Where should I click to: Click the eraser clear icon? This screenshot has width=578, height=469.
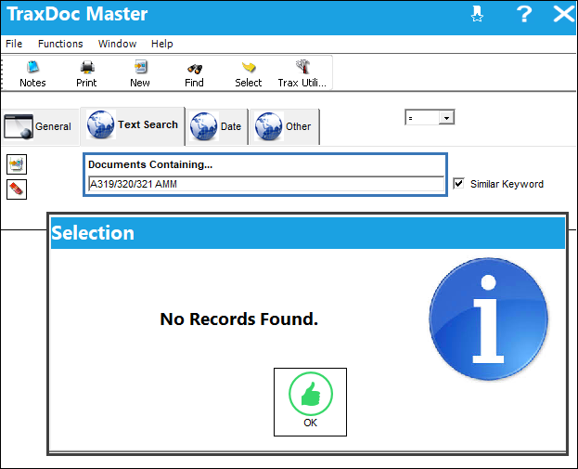click(17, 189)
